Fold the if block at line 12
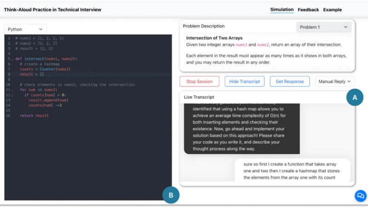 [12, 95]
